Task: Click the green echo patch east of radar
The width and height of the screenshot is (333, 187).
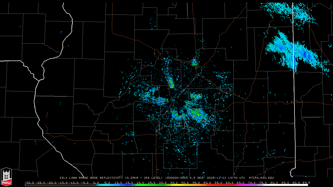Action: click(196, 96)
